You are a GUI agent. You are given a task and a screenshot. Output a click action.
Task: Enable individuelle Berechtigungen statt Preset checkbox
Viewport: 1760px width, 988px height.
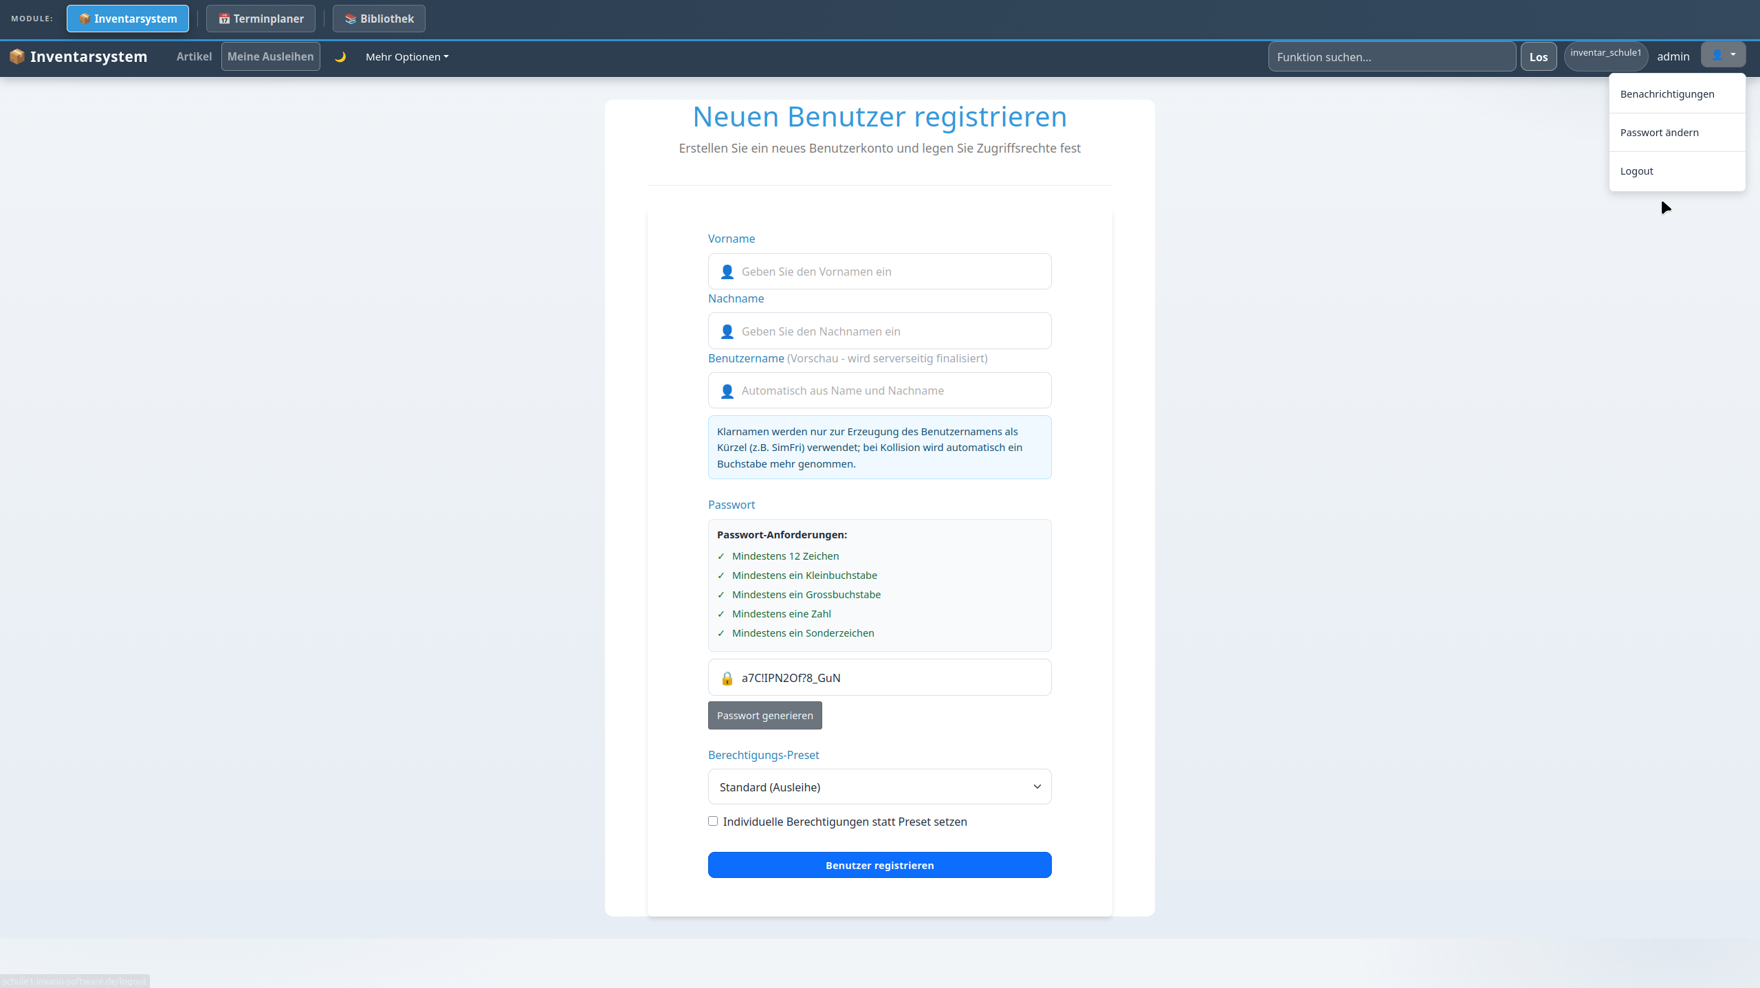[713, 821]
